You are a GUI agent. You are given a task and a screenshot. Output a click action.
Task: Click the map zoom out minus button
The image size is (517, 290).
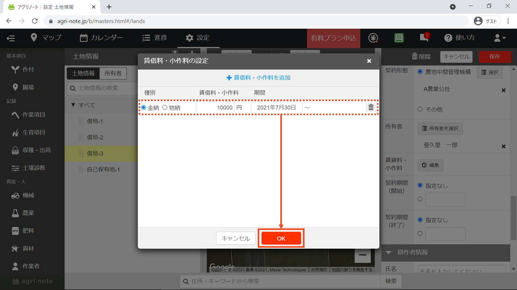362,255
